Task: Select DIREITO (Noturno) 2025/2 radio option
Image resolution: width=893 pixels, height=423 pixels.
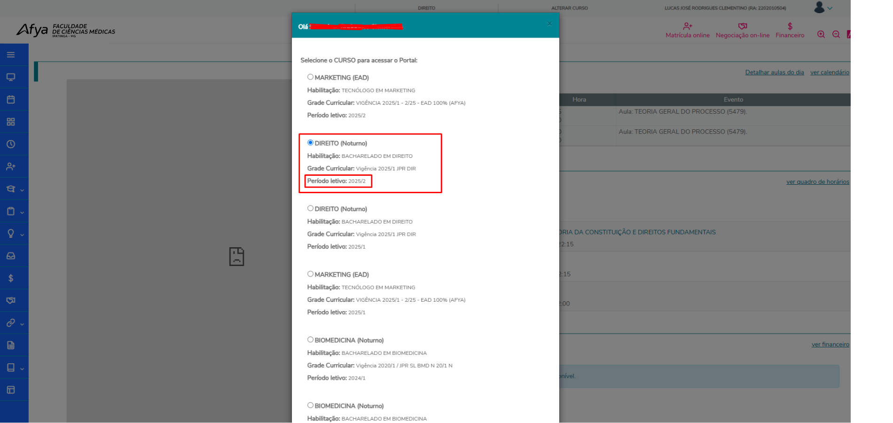Action: tap(310, 143)
